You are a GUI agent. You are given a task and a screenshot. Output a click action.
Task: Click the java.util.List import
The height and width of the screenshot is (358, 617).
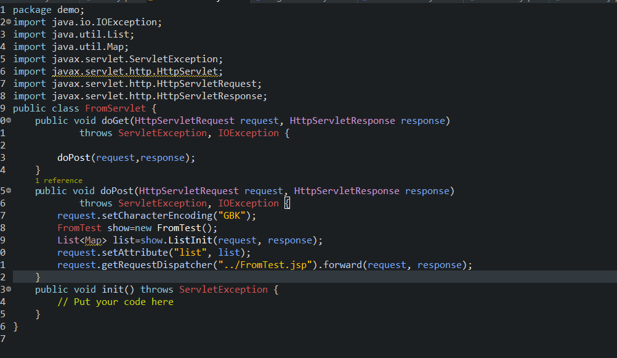click(x=93, y=35)
